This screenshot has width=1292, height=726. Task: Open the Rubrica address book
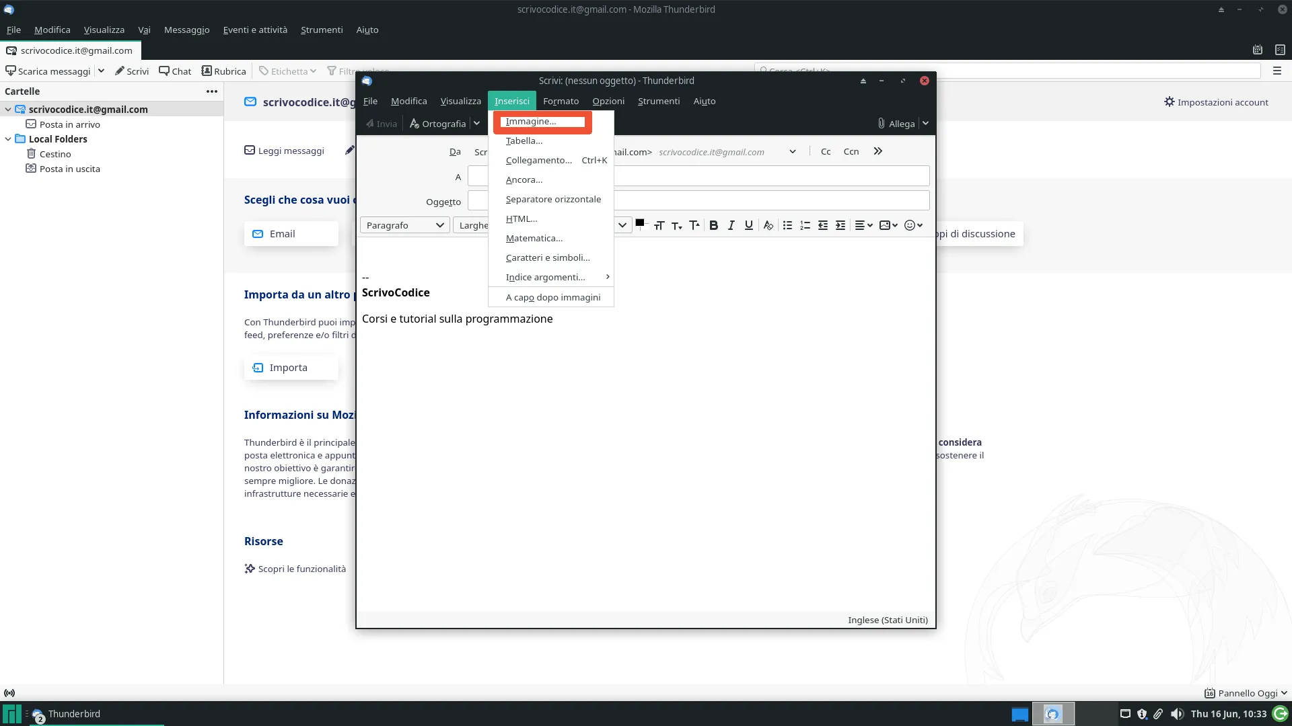pyautogui.click(x=224, y=71)
